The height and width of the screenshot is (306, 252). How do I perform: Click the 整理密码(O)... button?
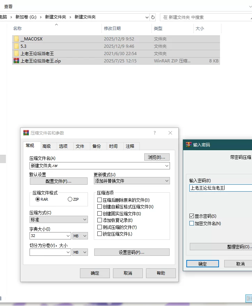click(x=221, y=247)
